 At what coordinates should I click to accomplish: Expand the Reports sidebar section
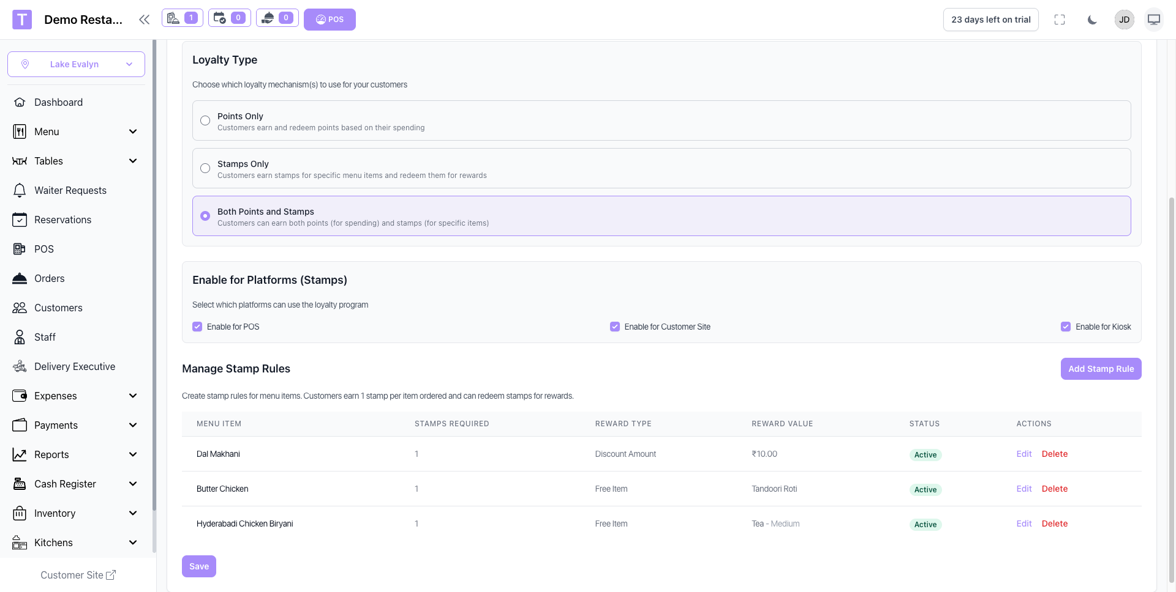tap(132, 454)
